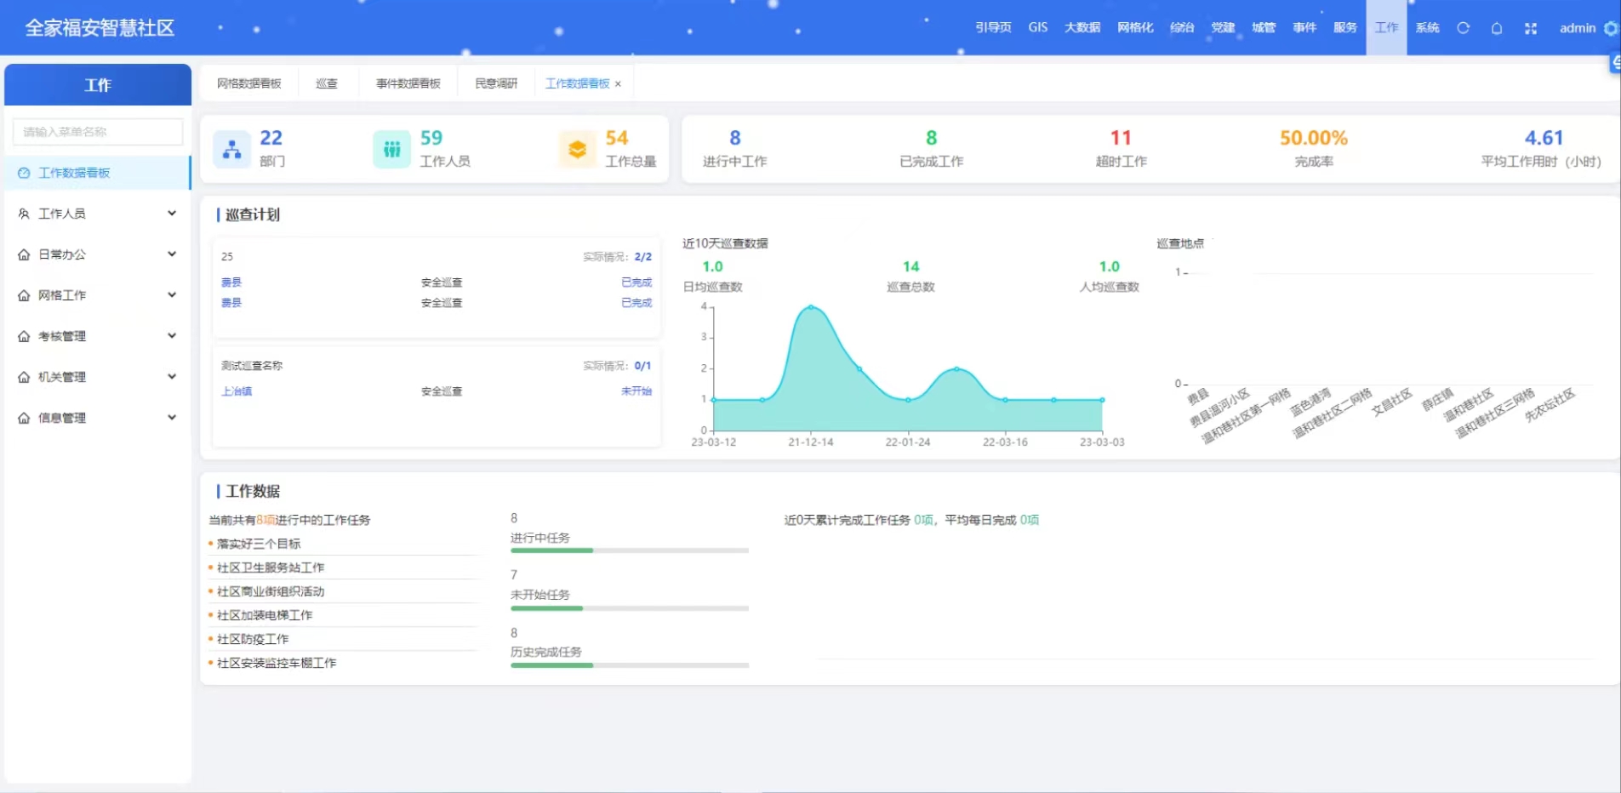Switch to the 巡查 tab
Screen dimensions: 1621x793
327,83
